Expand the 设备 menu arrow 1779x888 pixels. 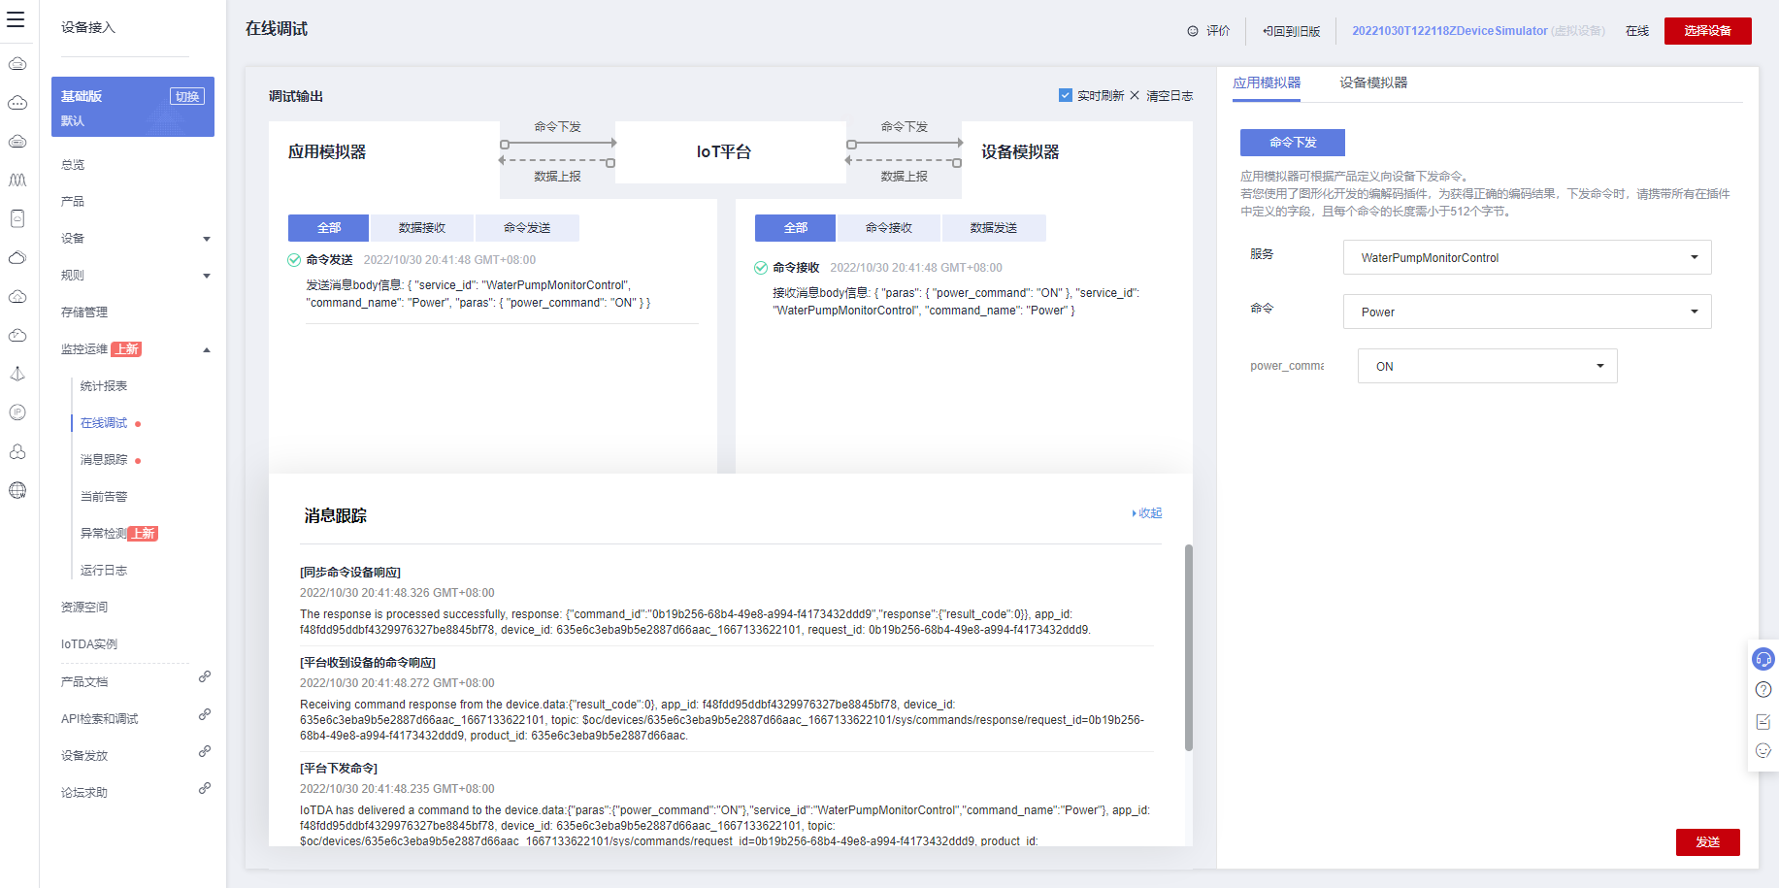tap(207, 239)
